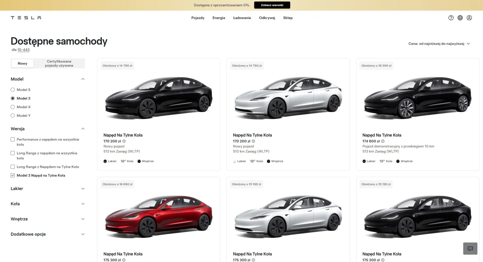Uncheck Model 3 Napęd na Tylne Koła
Screen dimensions: 483x262
pos(12,175)
